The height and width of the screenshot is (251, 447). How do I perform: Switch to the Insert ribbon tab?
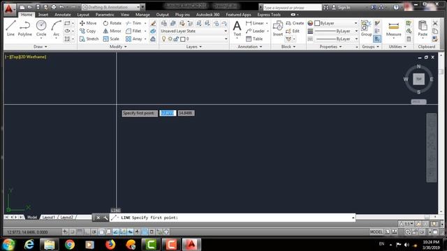click(43, 15)
